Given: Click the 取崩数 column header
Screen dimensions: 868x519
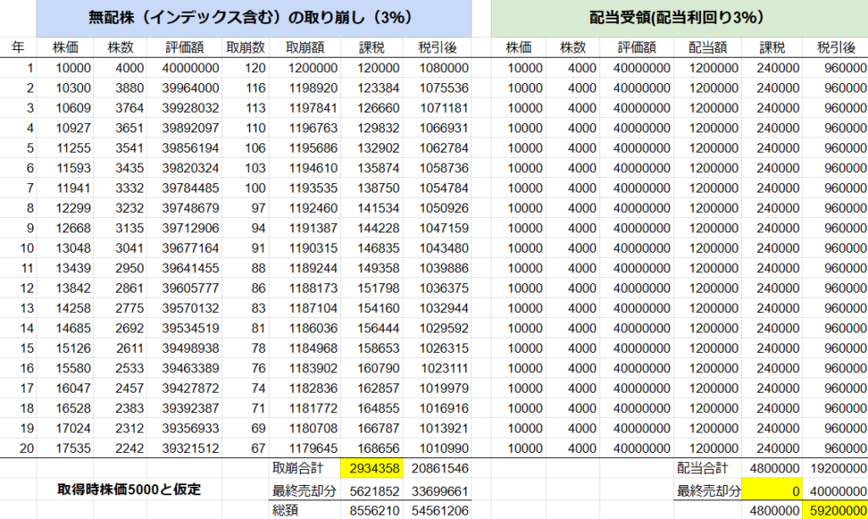Looking at the screenshot, I should [x=245, y=48].
